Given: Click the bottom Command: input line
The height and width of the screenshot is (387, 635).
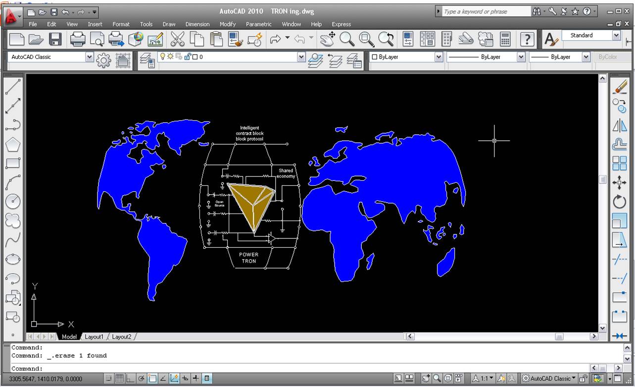Looking at the screenshot, I should pos(300,369).
